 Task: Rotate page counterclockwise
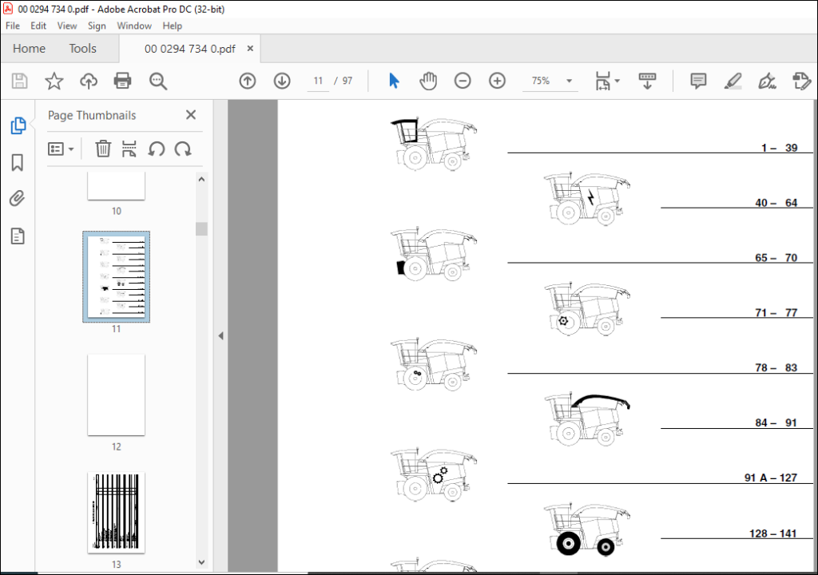(156, 149)
